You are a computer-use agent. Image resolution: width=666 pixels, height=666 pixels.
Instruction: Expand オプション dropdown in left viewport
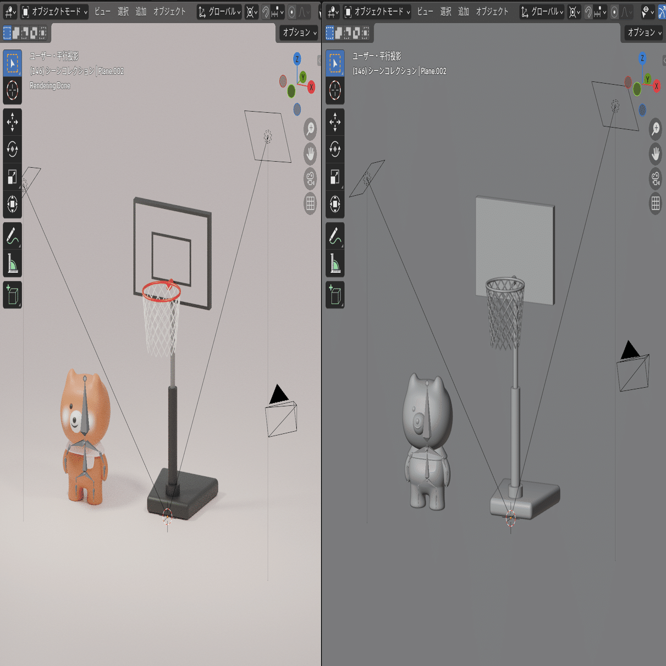[x=299, y=33]
